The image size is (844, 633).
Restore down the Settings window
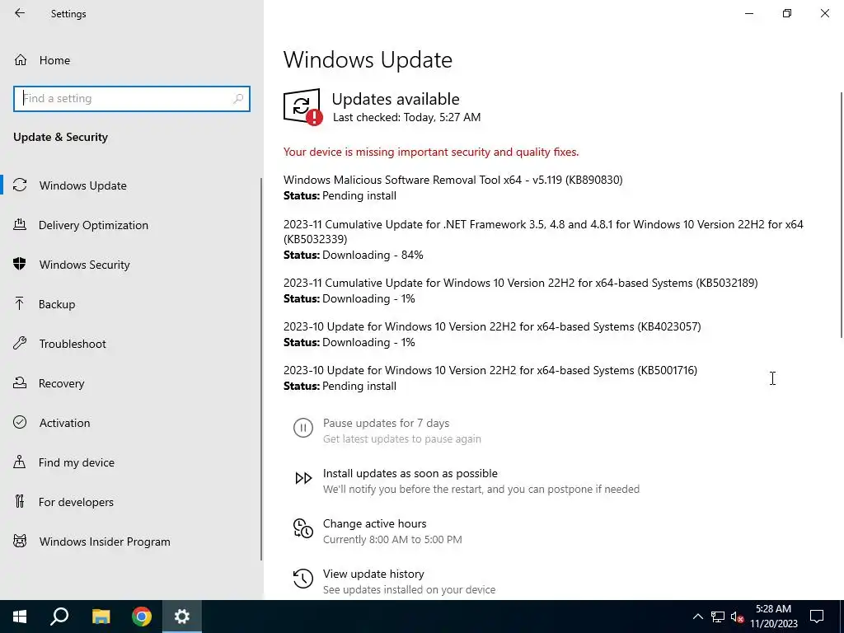pos(787,13)
